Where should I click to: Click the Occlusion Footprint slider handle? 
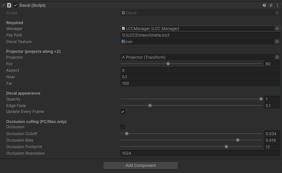tap(227, 147)
